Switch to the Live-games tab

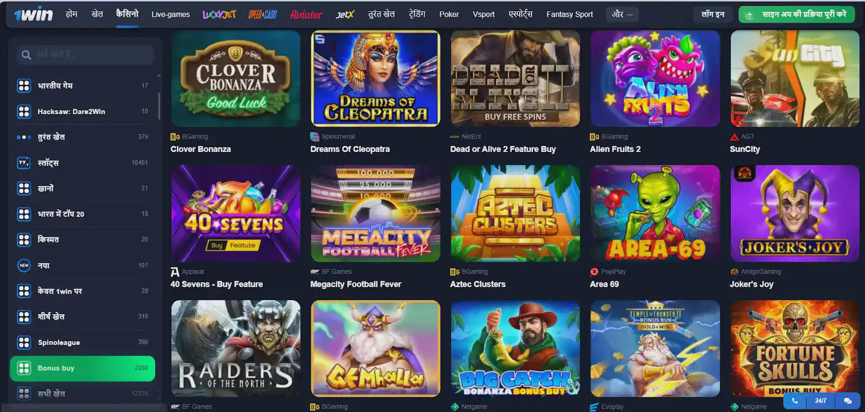170,15
